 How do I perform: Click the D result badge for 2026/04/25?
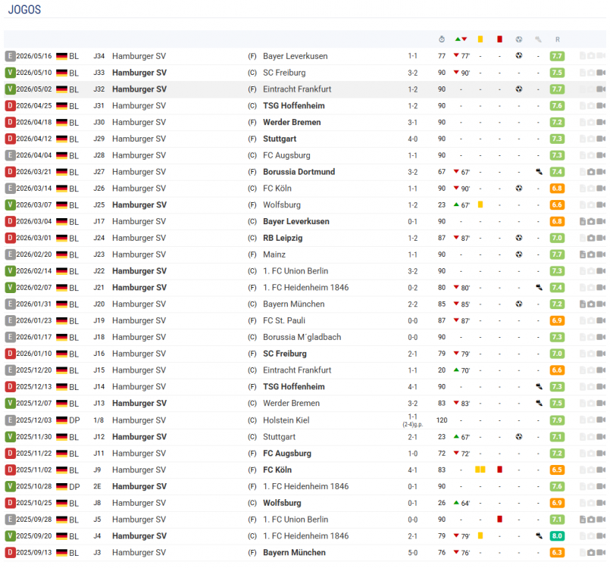point(10,105)
